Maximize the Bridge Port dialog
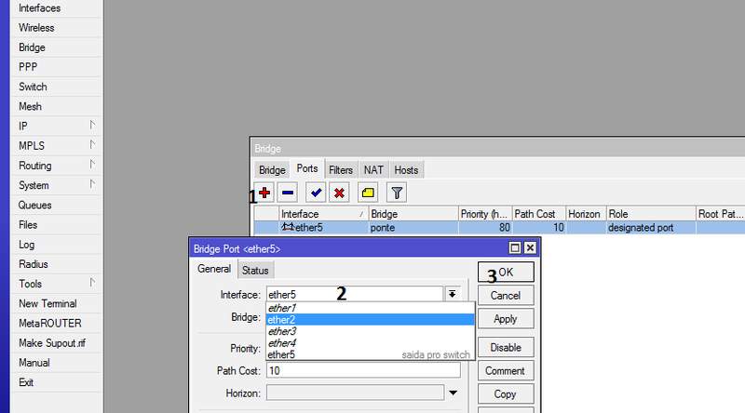The image size is (745, 413). pos(515,247)
